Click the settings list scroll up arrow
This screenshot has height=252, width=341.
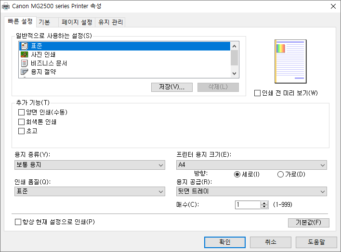pyautogui.click(x=234, y=46)
